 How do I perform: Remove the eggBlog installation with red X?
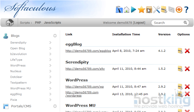point(187,51)
